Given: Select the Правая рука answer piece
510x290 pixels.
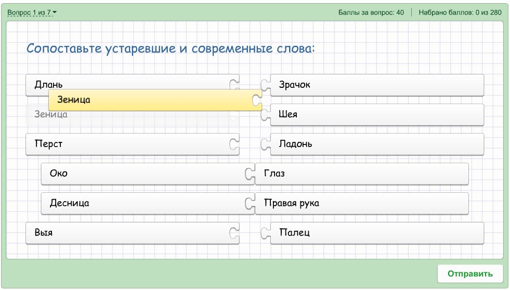Looking at the screenshot, I should click(x=362, y=203).
